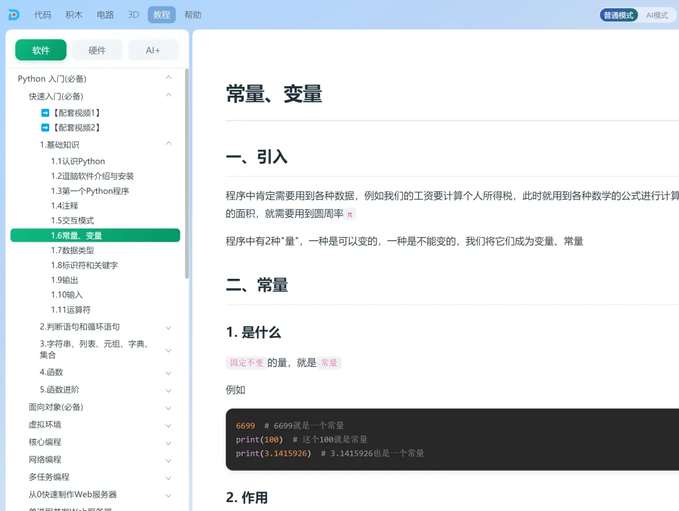
Task: Expand the 4.函数 chevron
Action: click(168, 373)
